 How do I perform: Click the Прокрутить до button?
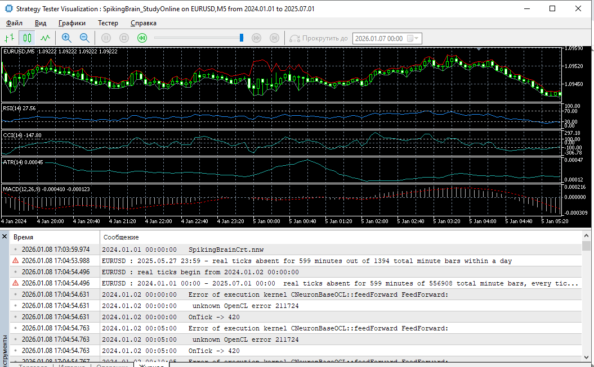pyautogui.click(x=319, y=38)
